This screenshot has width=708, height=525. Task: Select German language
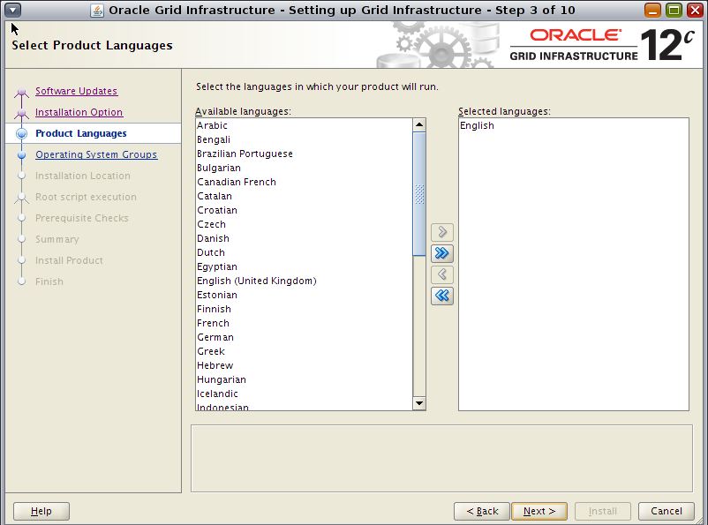304,337
